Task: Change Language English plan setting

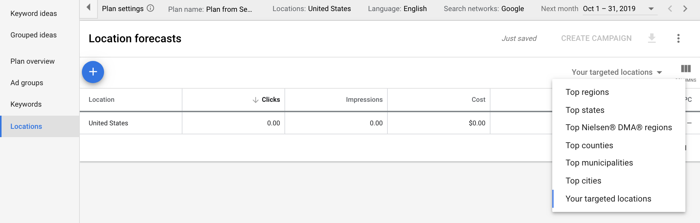Action: click(397, 9)
